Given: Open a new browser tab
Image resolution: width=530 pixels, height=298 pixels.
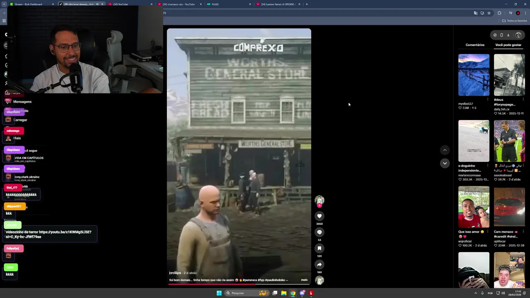Looking at the screenshot, I should click(306, 4).
